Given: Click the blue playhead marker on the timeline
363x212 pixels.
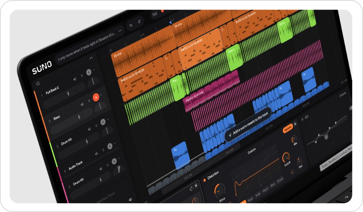Looking at the screenshot, I should coord(171,22).
